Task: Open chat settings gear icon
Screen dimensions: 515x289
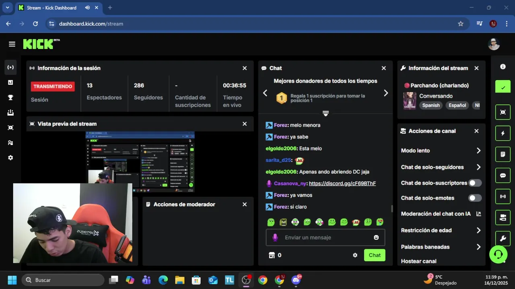Action: (x=355, y=255)
